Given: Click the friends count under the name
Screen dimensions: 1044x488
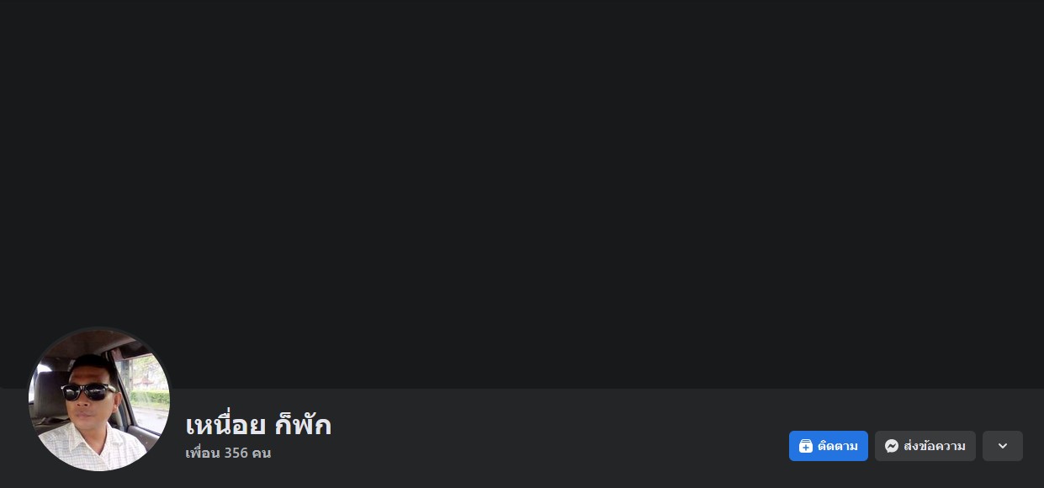Looking at the screenshot, I should (x=228, y=453).
